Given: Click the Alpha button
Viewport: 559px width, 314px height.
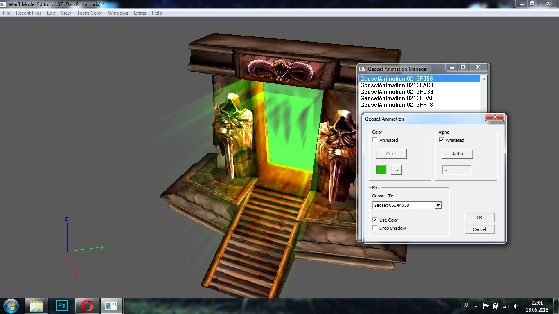Looking at the screenshot, I should click(458, 154).
